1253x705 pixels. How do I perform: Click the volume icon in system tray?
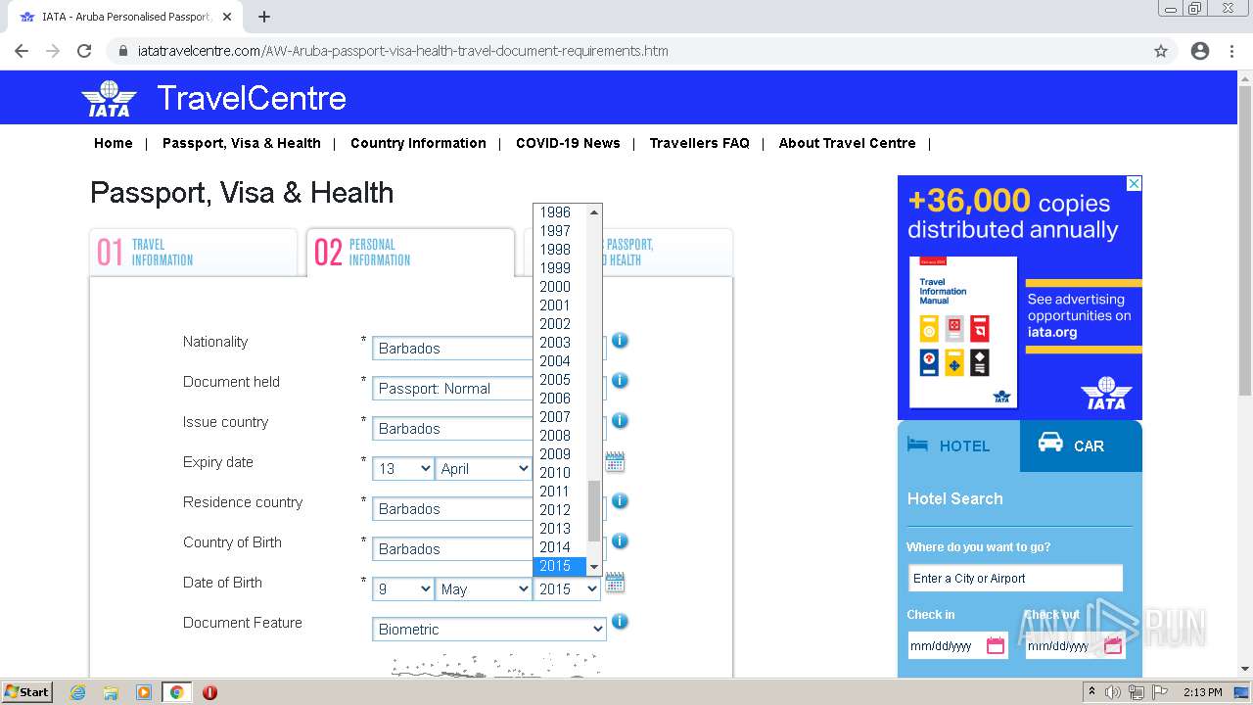(x=1113, y=692)
